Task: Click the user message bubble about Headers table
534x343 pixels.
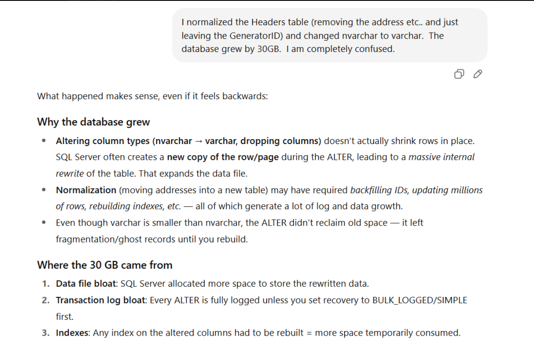Action: point(330,35)
